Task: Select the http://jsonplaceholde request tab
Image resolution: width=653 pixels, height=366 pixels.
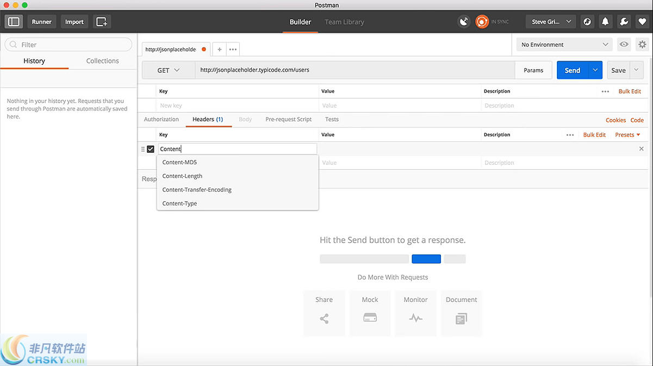Action: 176,49
